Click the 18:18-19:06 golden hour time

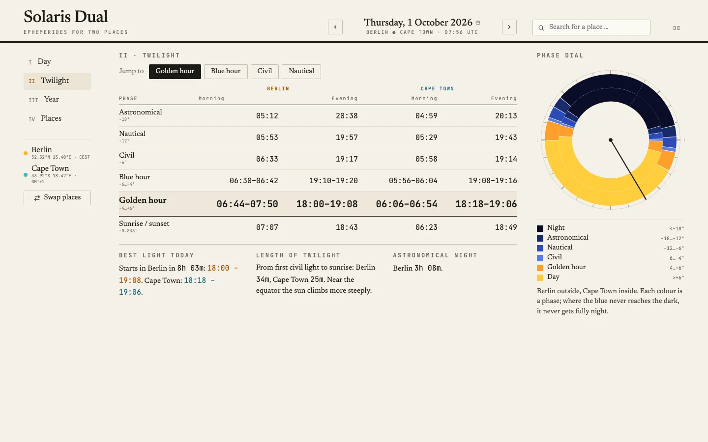[486, 204]
